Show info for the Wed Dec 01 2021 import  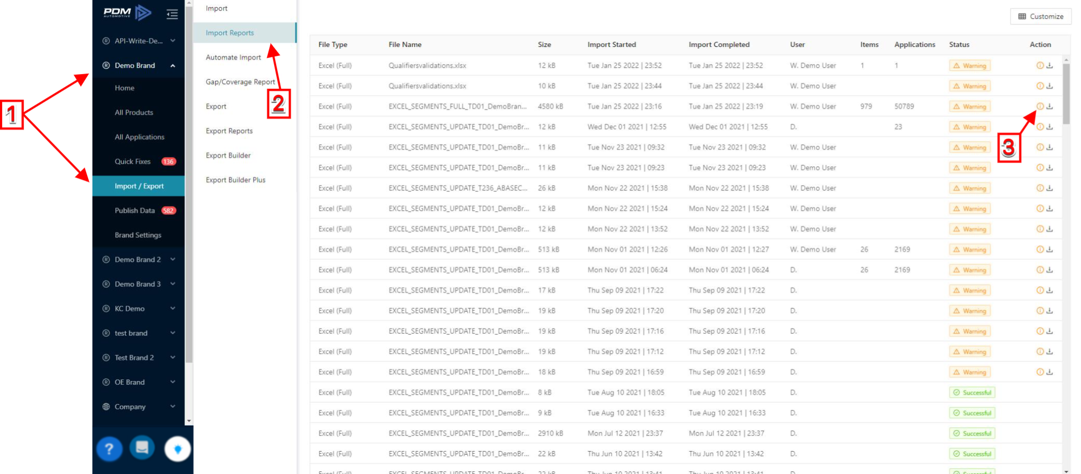tap(1040, 127)
